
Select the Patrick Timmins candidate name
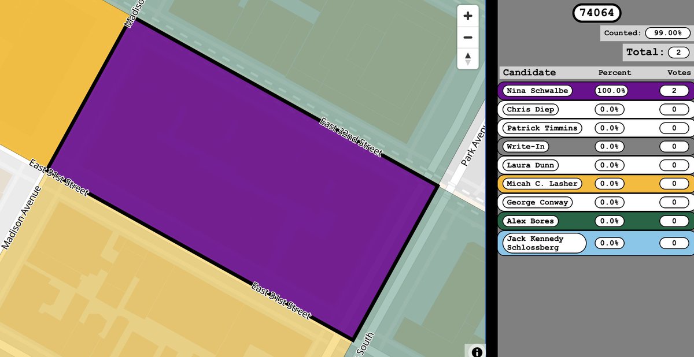[x=541, y=128]
